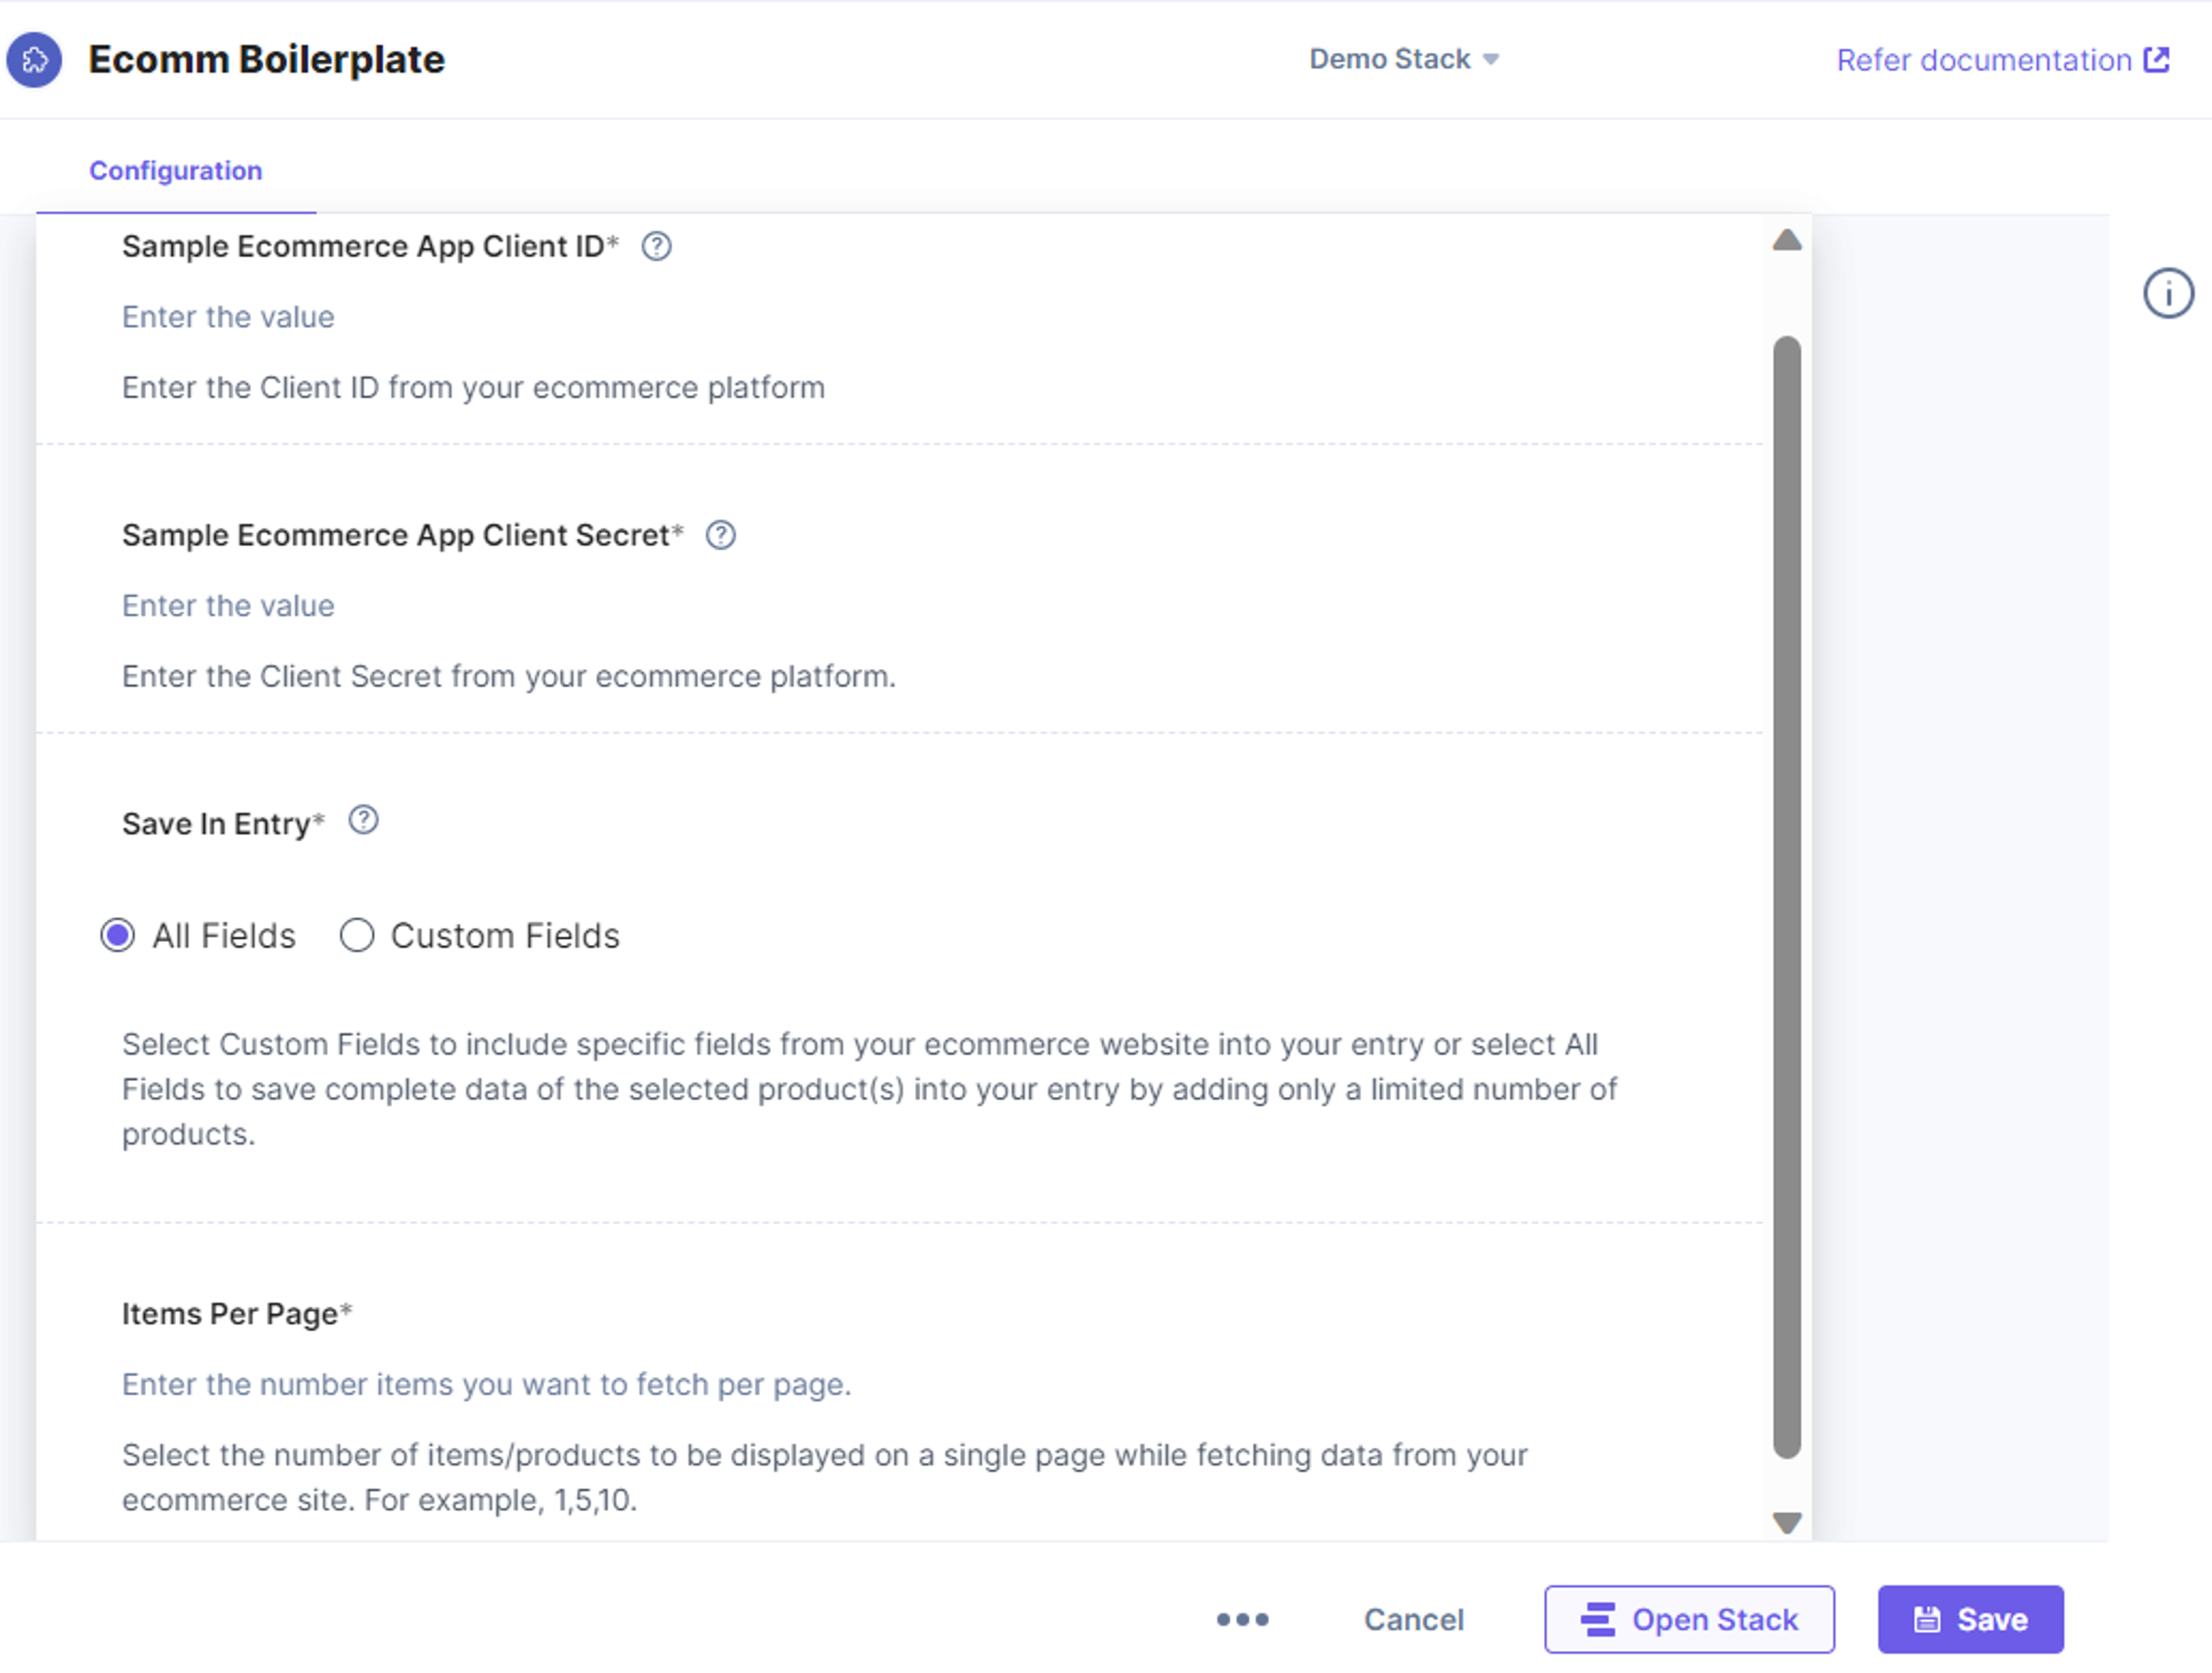This screenshot has height=1673, width=2212.
Task: Open the three-dots more options menu
Action: coord(1242,1619)
